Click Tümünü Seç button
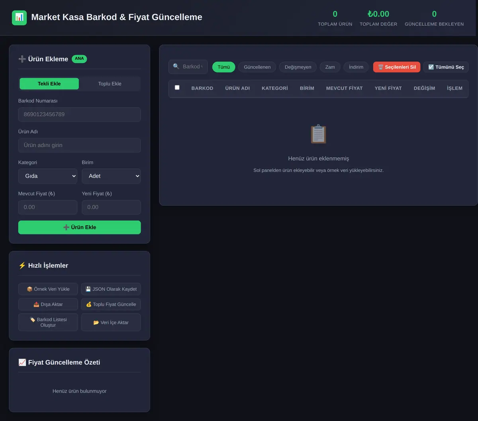The width and height of the screenshot is (478, 421). pyautogui.click(x=446, y=67)
